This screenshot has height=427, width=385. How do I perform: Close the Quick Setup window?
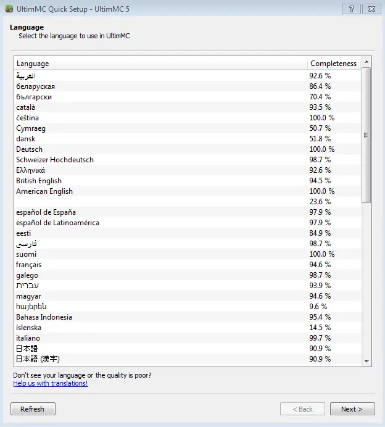(371, 9)
